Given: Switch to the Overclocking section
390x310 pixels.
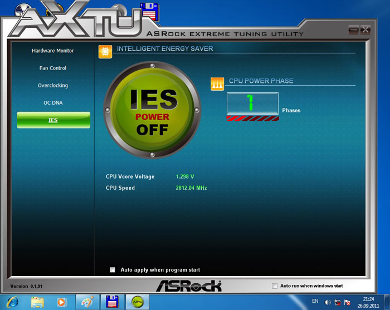Looking at the screenshot, I should (53, 86).
